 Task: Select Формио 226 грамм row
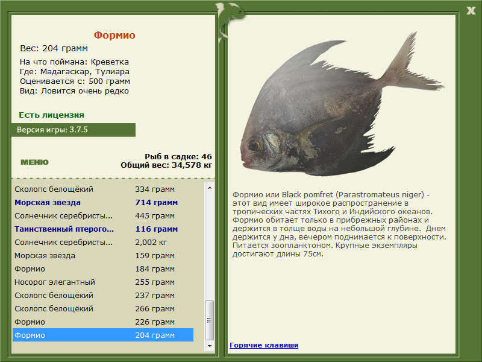click(103, 322)
